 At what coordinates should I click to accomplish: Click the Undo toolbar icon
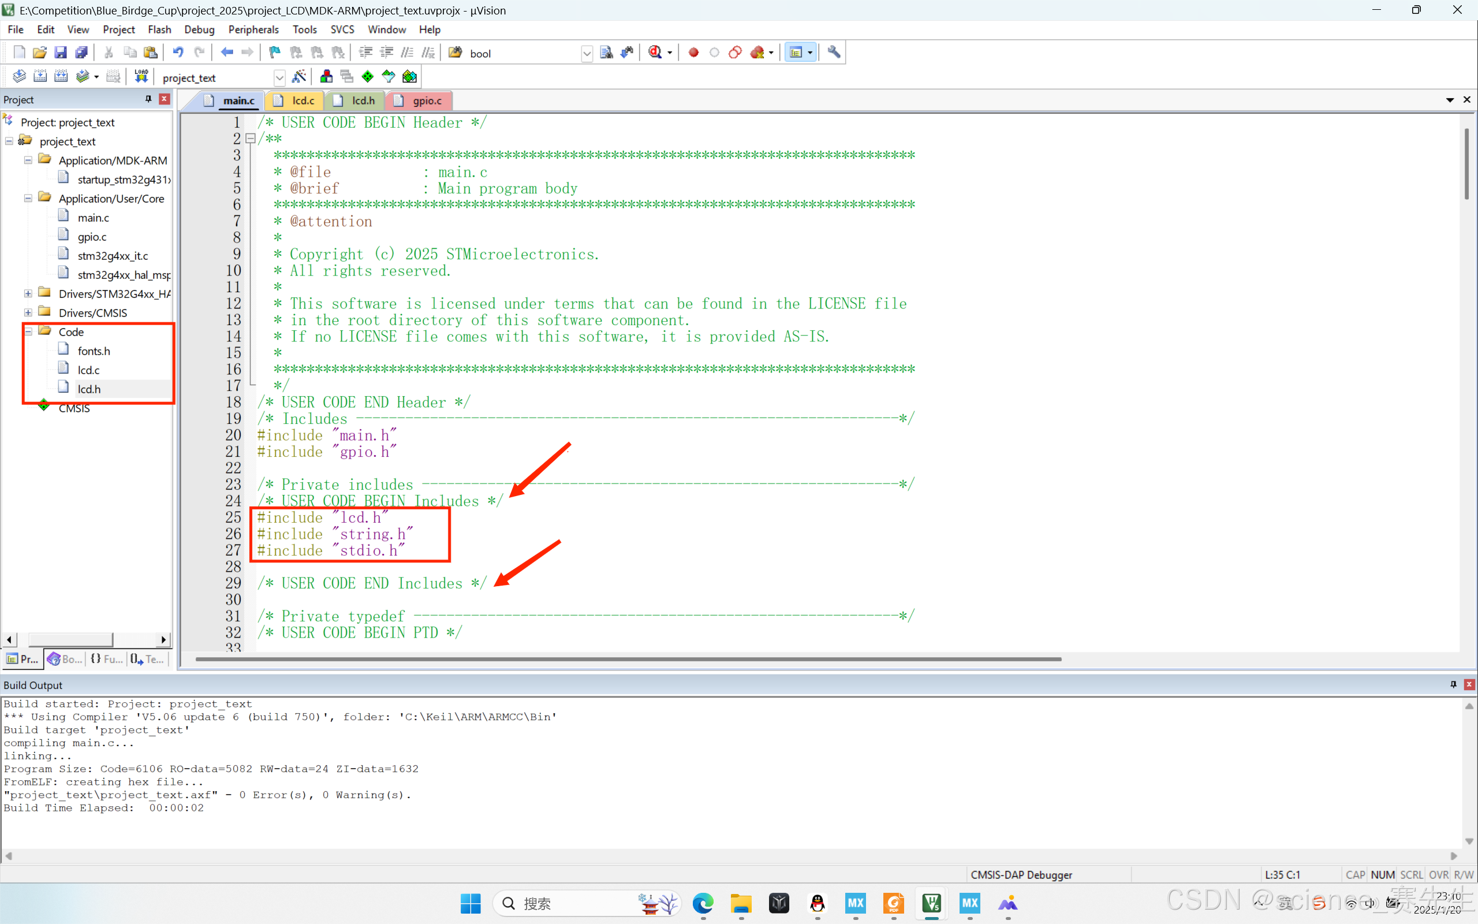(x=178, y=53)
